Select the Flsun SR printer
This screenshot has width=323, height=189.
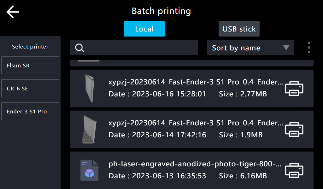tap(30, 66)
